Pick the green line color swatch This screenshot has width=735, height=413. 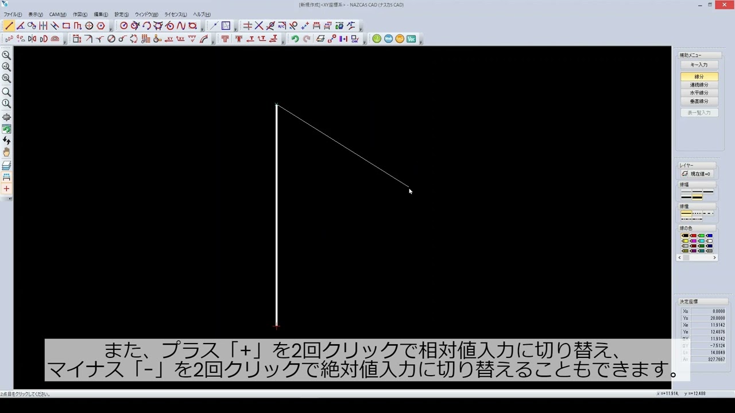point(701,236)
